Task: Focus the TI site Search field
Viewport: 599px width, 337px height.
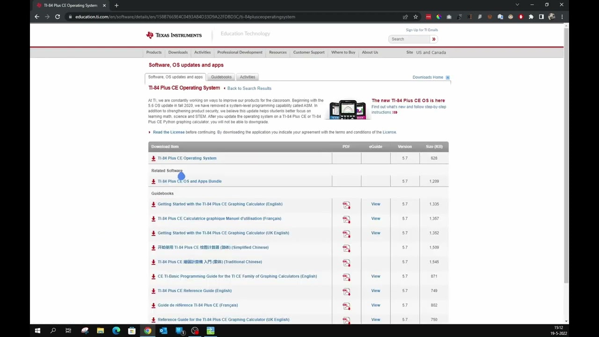Action: coord(409,39)
